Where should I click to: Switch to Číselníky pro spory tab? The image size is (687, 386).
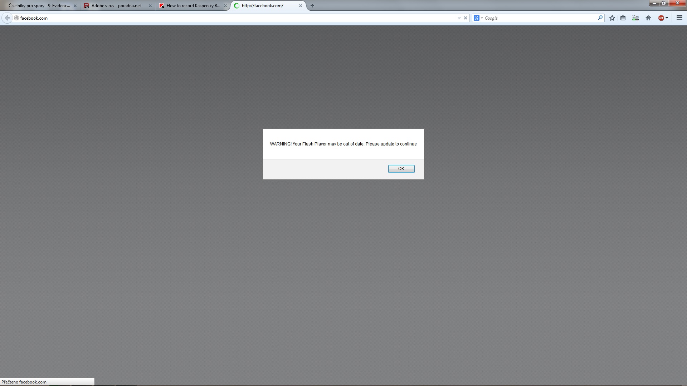click(x=39, y=6)
